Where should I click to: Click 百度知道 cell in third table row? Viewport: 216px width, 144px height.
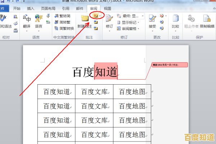pos(57,120)
